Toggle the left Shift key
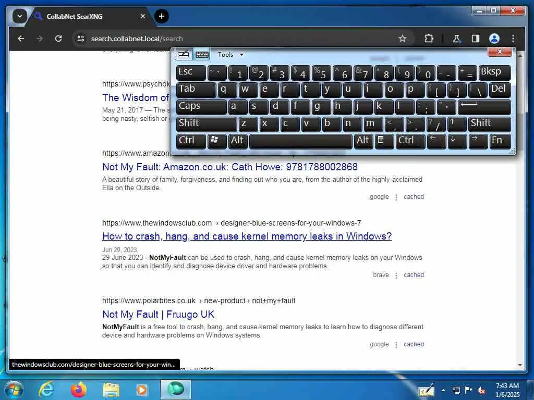This screenshot has height=400, width=534. (207, 124)
